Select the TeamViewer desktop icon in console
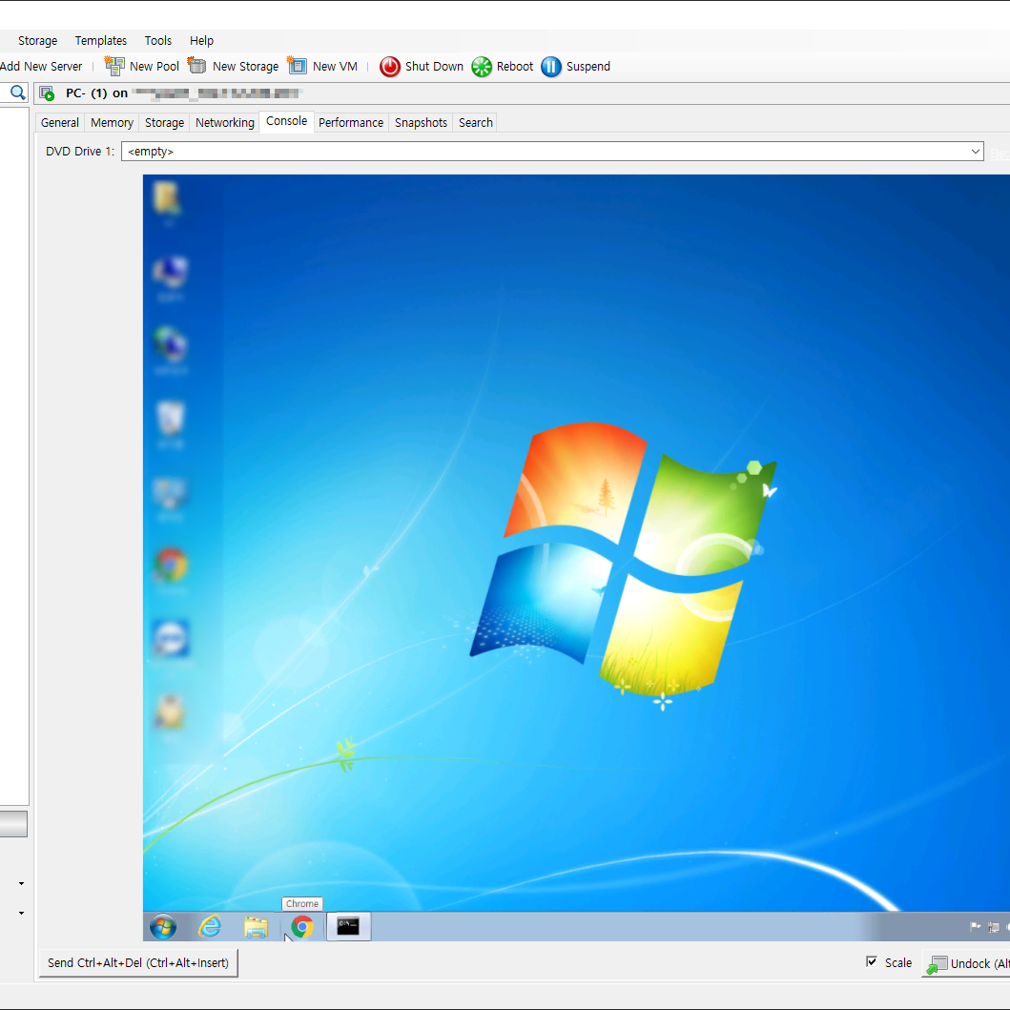Image resolution: width=1010 pixels, height=1010 pixels. 171,640
